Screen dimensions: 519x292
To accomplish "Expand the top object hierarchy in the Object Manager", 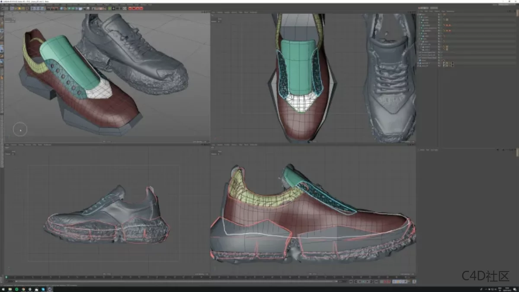I will (x=418, y=14).
